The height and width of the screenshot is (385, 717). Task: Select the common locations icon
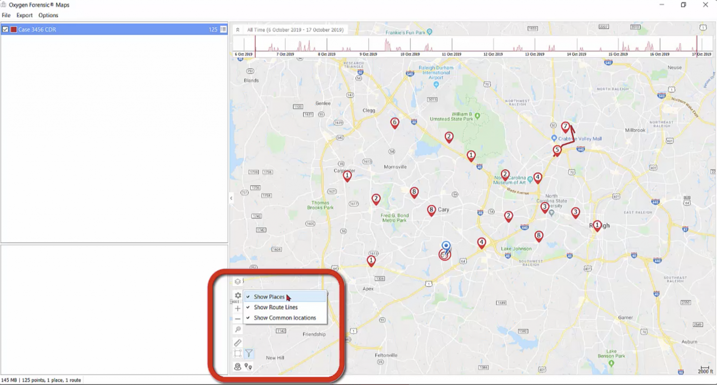[x=237, y=367]
